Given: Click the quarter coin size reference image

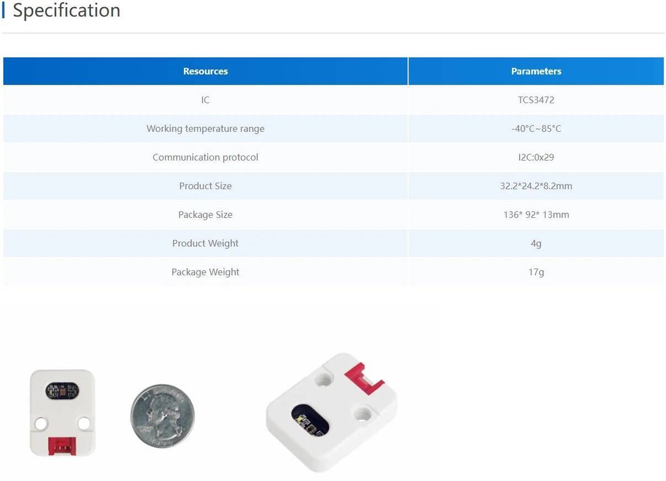Looking at the screenshot, I should 162,416.
